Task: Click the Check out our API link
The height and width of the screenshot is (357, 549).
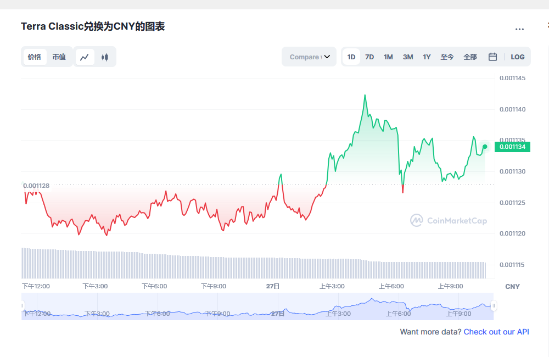Action: [x=496, y=332]
